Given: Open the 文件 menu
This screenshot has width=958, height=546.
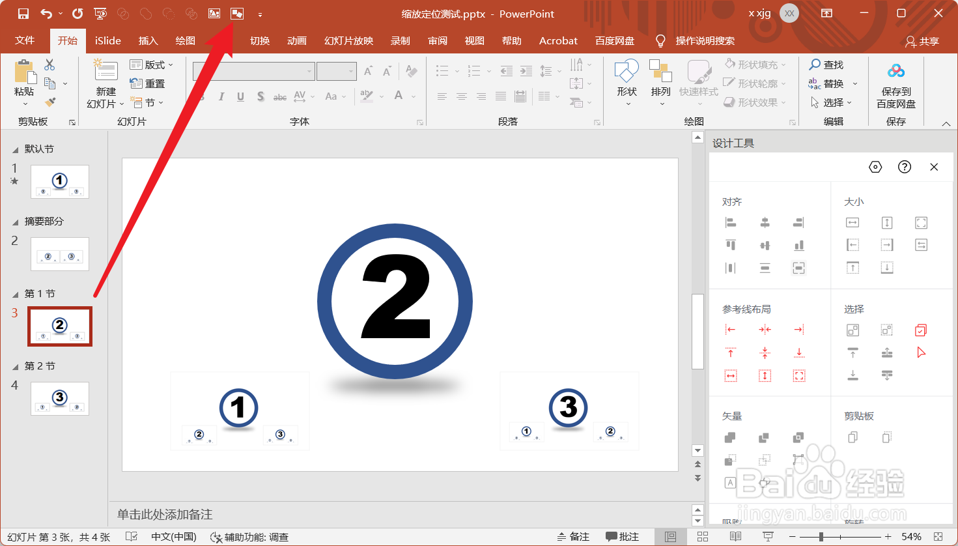Looking at the screenshot, I should click(x=25, y=40).
